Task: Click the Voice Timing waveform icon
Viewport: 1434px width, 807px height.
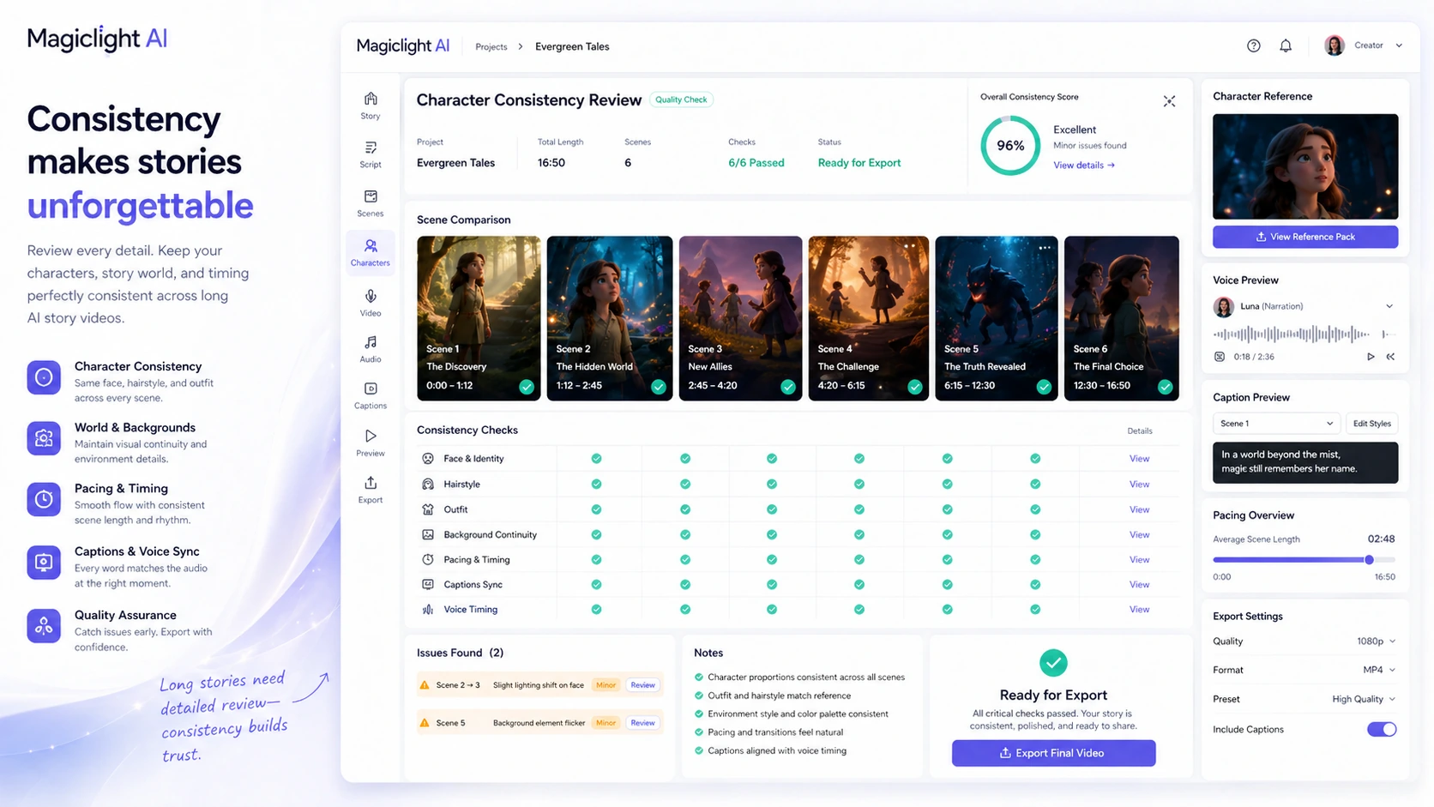Action: 428,609
